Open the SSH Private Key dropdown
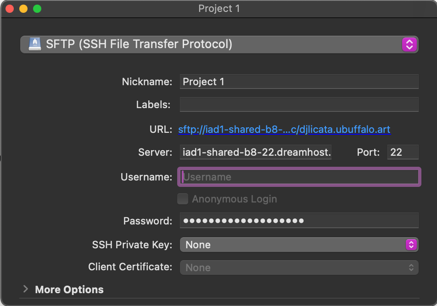Screen dimensions: 437x306 pos(294,245)
